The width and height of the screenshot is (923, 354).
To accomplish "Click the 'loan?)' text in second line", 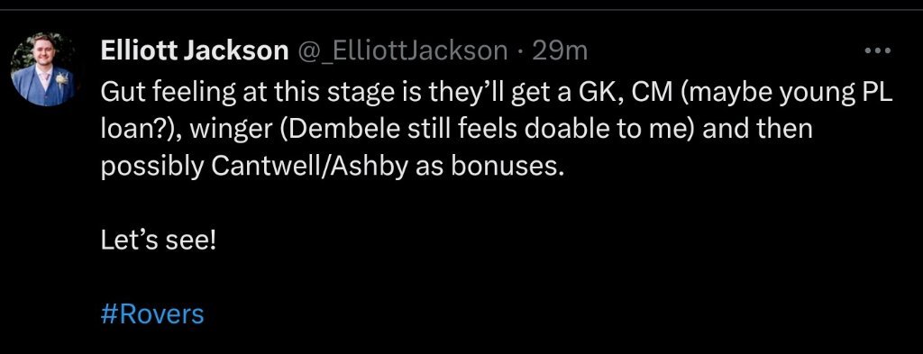I will coord(142,130).
